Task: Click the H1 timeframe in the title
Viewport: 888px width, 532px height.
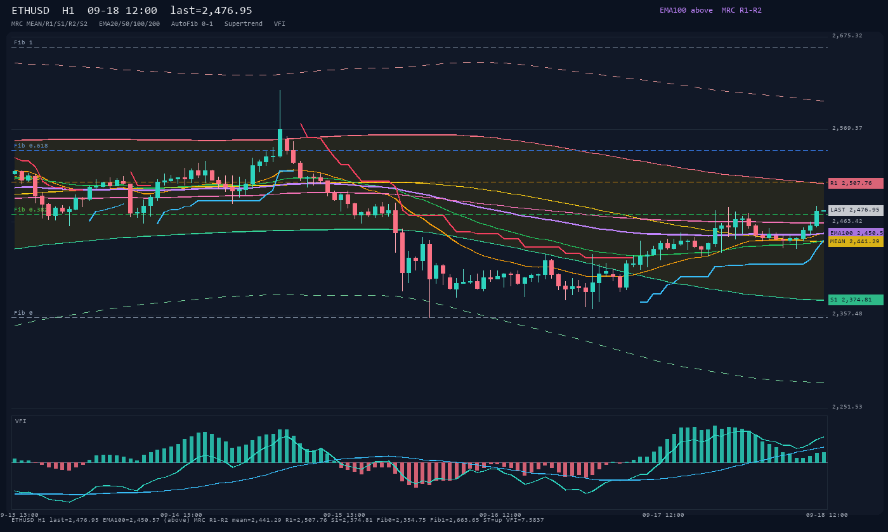Action: point(69,11)
